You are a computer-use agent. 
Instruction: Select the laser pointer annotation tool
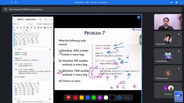tap(68, 97)
